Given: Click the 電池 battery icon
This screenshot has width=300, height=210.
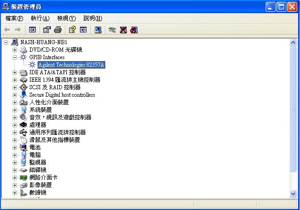Looking at the screenshot, I should coord(24,148).
